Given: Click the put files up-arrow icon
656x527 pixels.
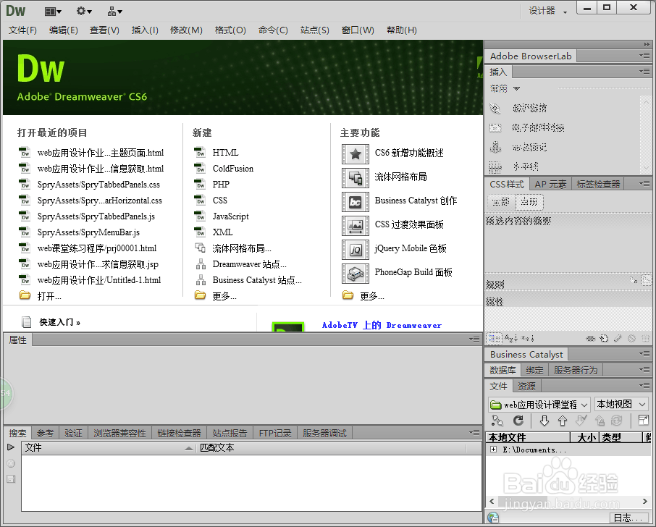Looking at the screenshot, I should tap(563, 421).
